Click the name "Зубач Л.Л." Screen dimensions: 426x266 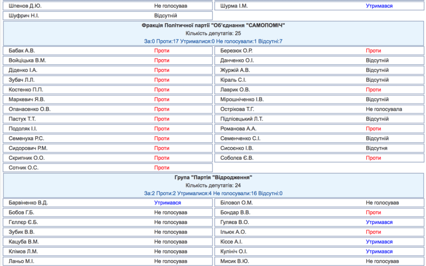[22, 80]
